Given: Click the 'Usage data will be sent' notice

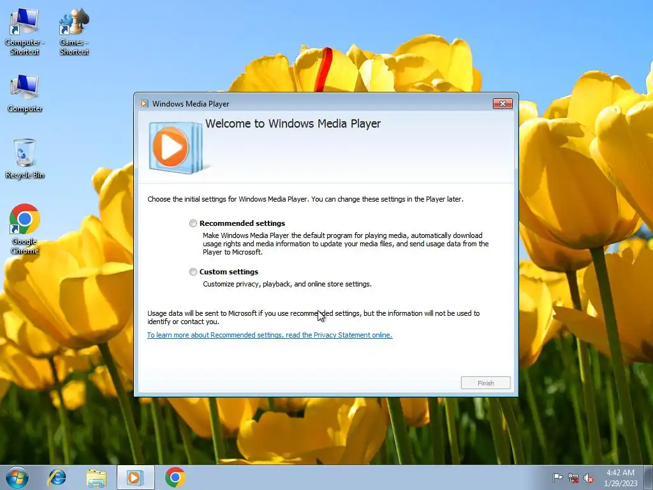Looking at the screenshot, I should 314,318.
